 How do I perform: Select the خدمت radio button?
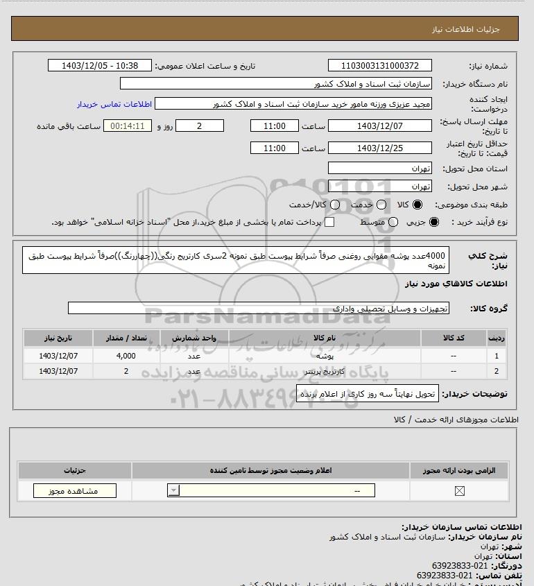(381, 205)
